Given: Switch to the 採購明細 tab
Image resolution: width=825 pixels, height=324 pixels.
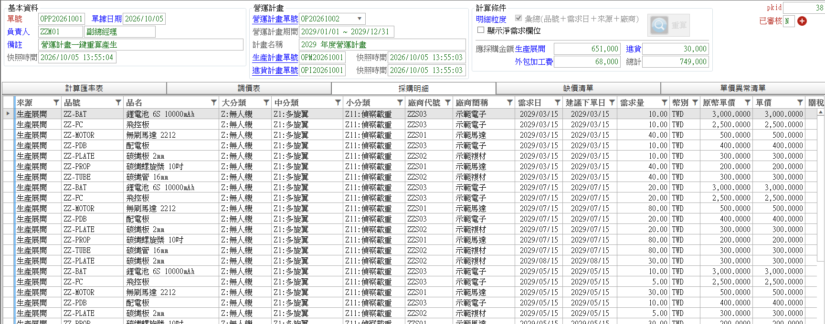Looking at the screenshot, I should tap(413, 88).
